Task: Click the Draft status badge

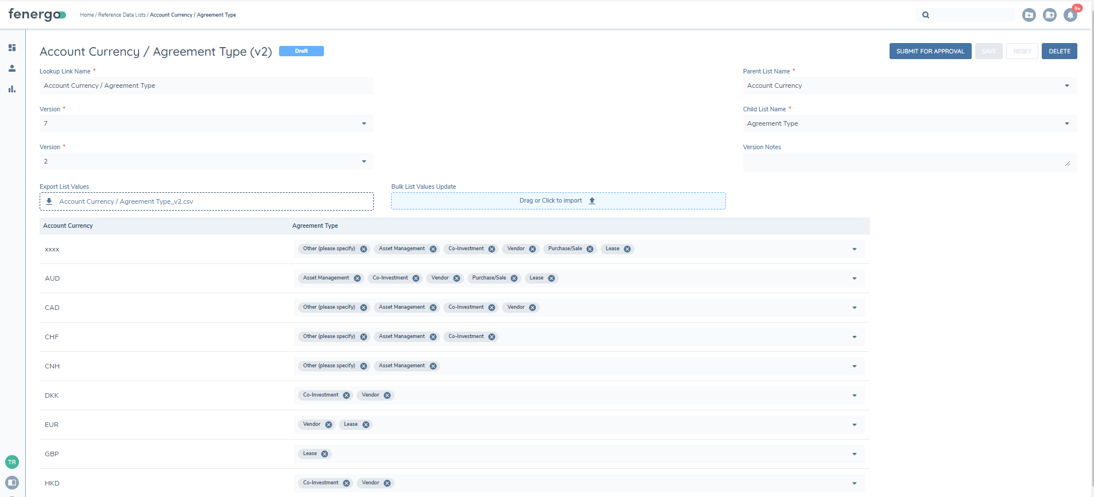Action: [x=301, y=51]
